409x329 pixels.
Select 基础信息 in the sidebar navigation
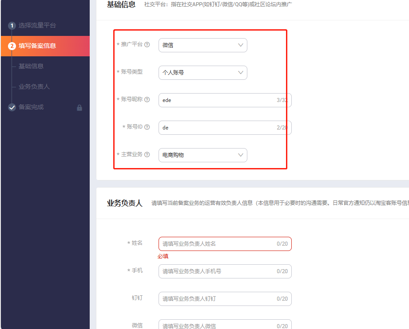pos(31,67)
